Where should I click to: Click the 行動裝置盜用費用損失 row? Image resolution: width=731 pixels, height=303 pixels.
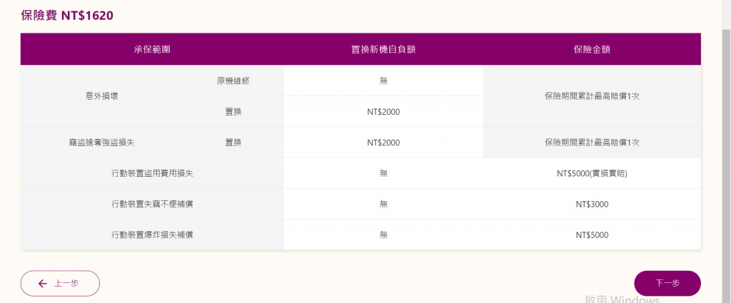coord(361,173)
